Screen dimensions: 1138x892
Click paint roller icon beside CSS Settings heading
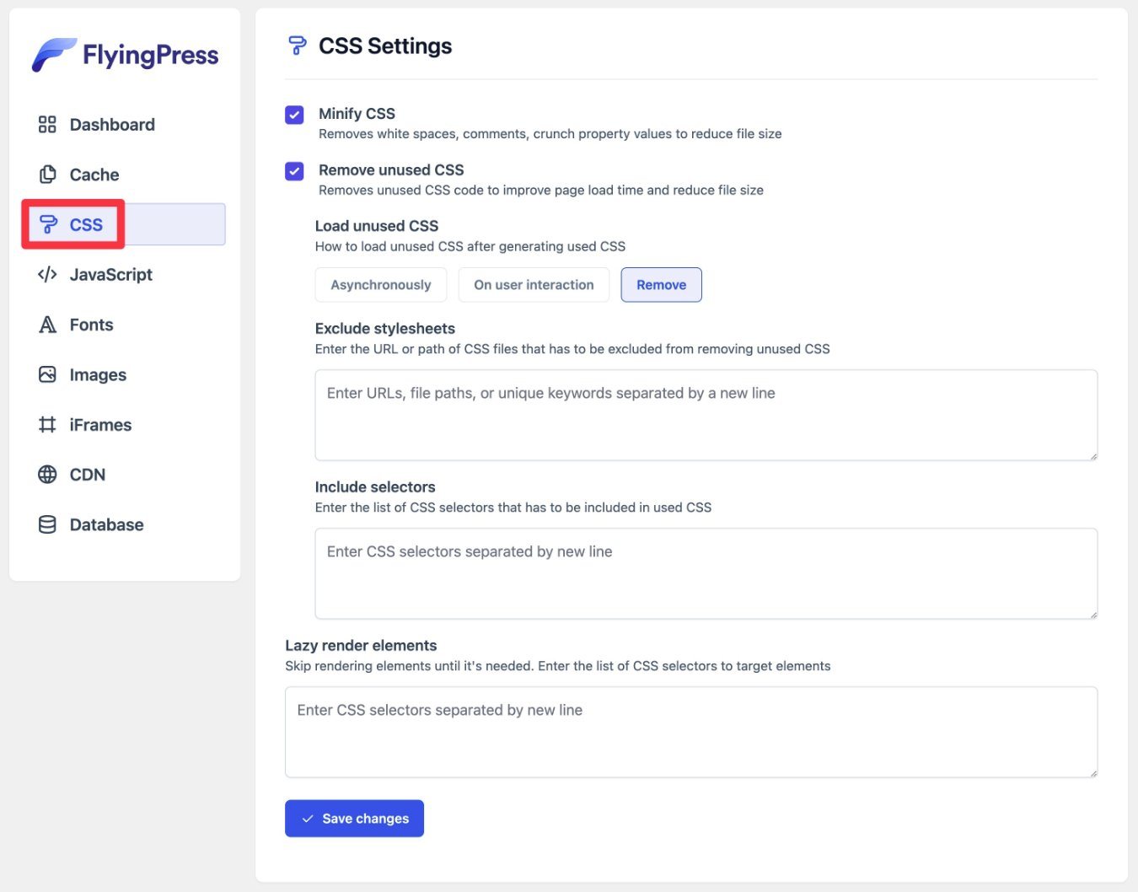coord(297,46)
